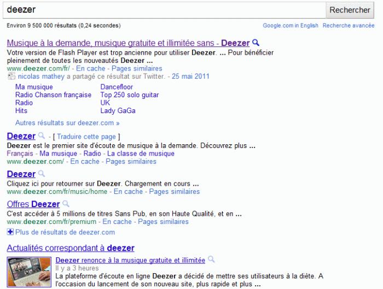This screenshot has width=383, height=289.
Task: Click preview magnifier beside the news headline
Action: [x=211, y=261]
